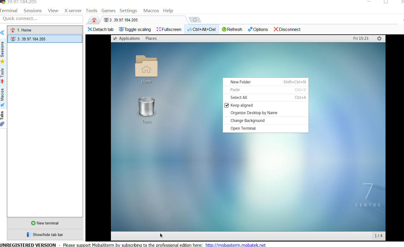404x247 pixels.
Task: Click the Show/hide tab bar button
Action: (45, 235)
